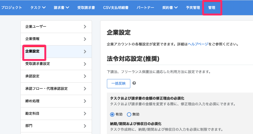Screen dimensions: 253x134
Task: Open 締め処理 in the sidebar
Action: tap(56, 101)
